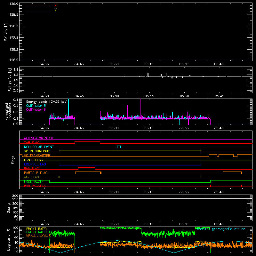The width and height of the screenshot is (256, 256).
Task: Click the 'Absolute geomagnetic latitude' label
Action: pos(221,229)
